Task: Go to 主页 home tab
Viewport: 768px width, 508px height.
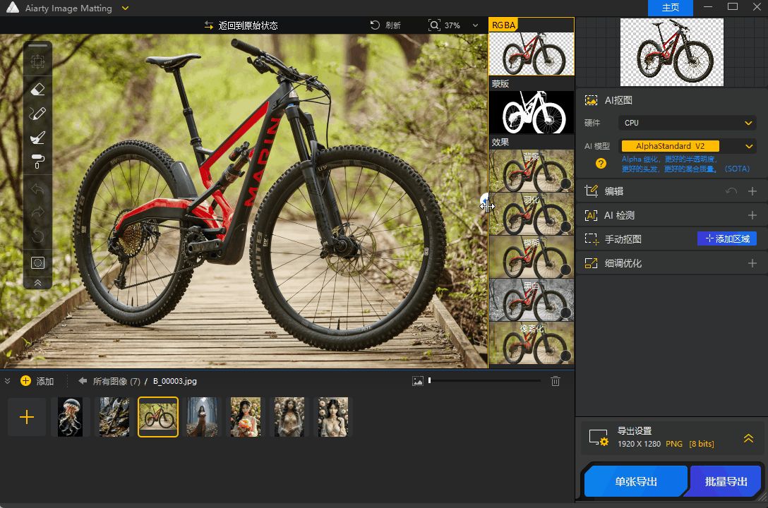Action: tap(670, 8)
